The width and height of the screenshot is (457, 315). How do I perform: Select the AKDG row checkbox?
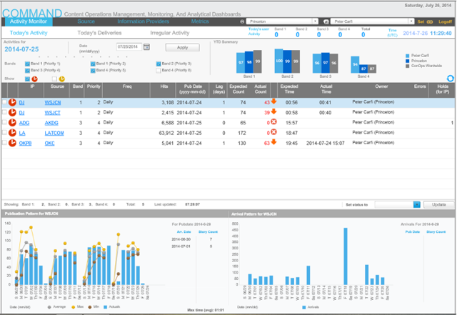(4, 123)
